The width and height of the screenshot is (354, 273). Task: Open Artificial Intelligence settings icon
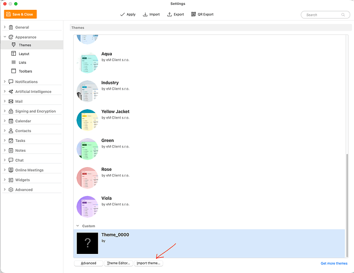point(11,92)
